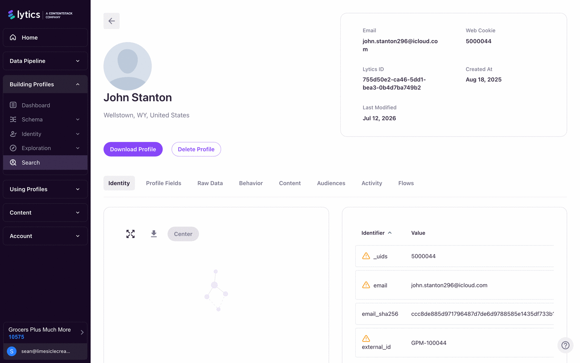Open the Activity tab
580x363 pixels.
tap(372, 183)
